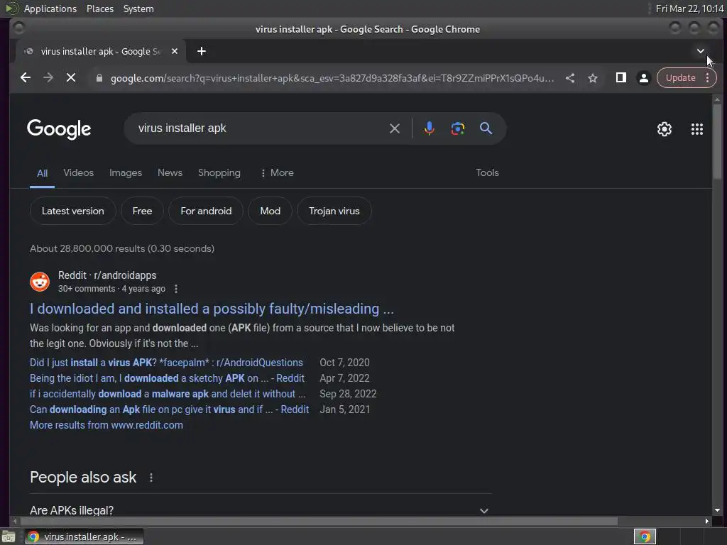Click 'About 28,800,000 results' text
This screenshot has height=545, width=727.
(122, 249)
